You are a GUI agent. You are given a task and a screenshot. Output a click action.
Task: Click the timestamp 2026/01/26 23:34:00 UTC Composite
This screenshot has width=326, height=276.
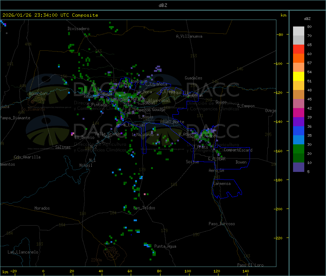50,15
